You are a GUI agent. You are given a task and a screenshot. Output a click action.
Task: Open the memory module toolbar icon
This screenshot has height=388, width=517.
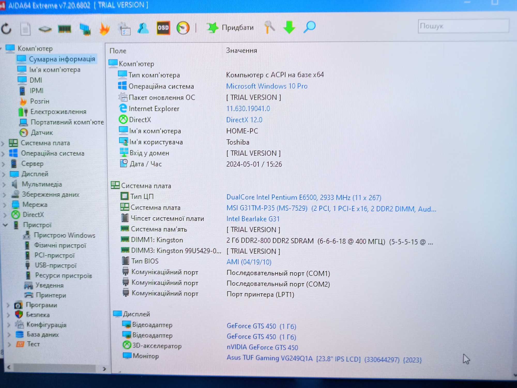(64, 29)
